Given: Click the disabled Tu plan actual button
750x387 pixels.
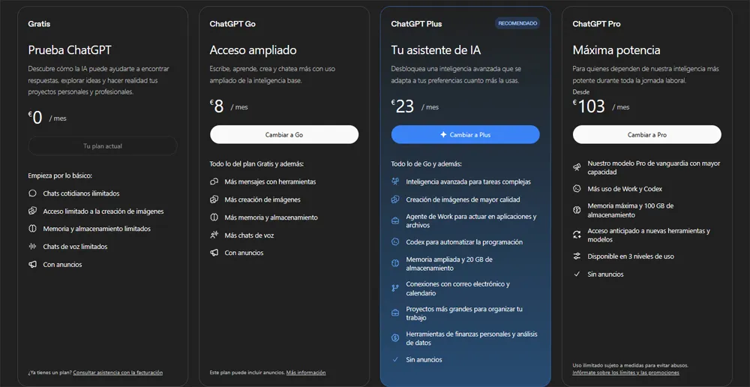Looking at the screenshot, I should (103, 146).
